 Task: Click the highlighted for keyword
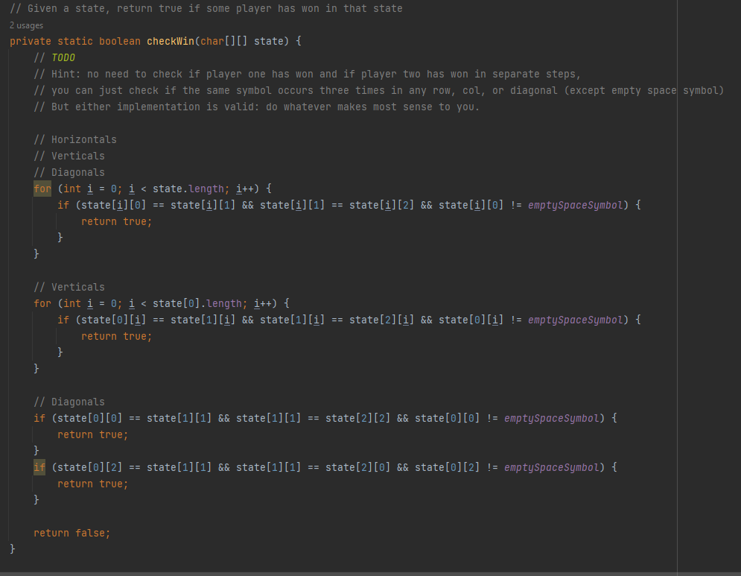[42, 189]
